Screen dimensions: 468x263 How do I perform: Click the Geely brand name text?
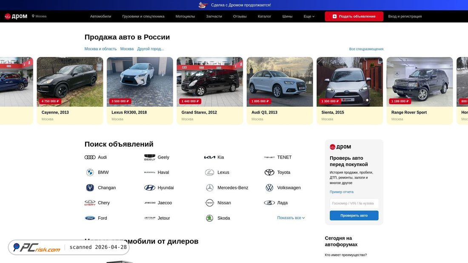163,157
